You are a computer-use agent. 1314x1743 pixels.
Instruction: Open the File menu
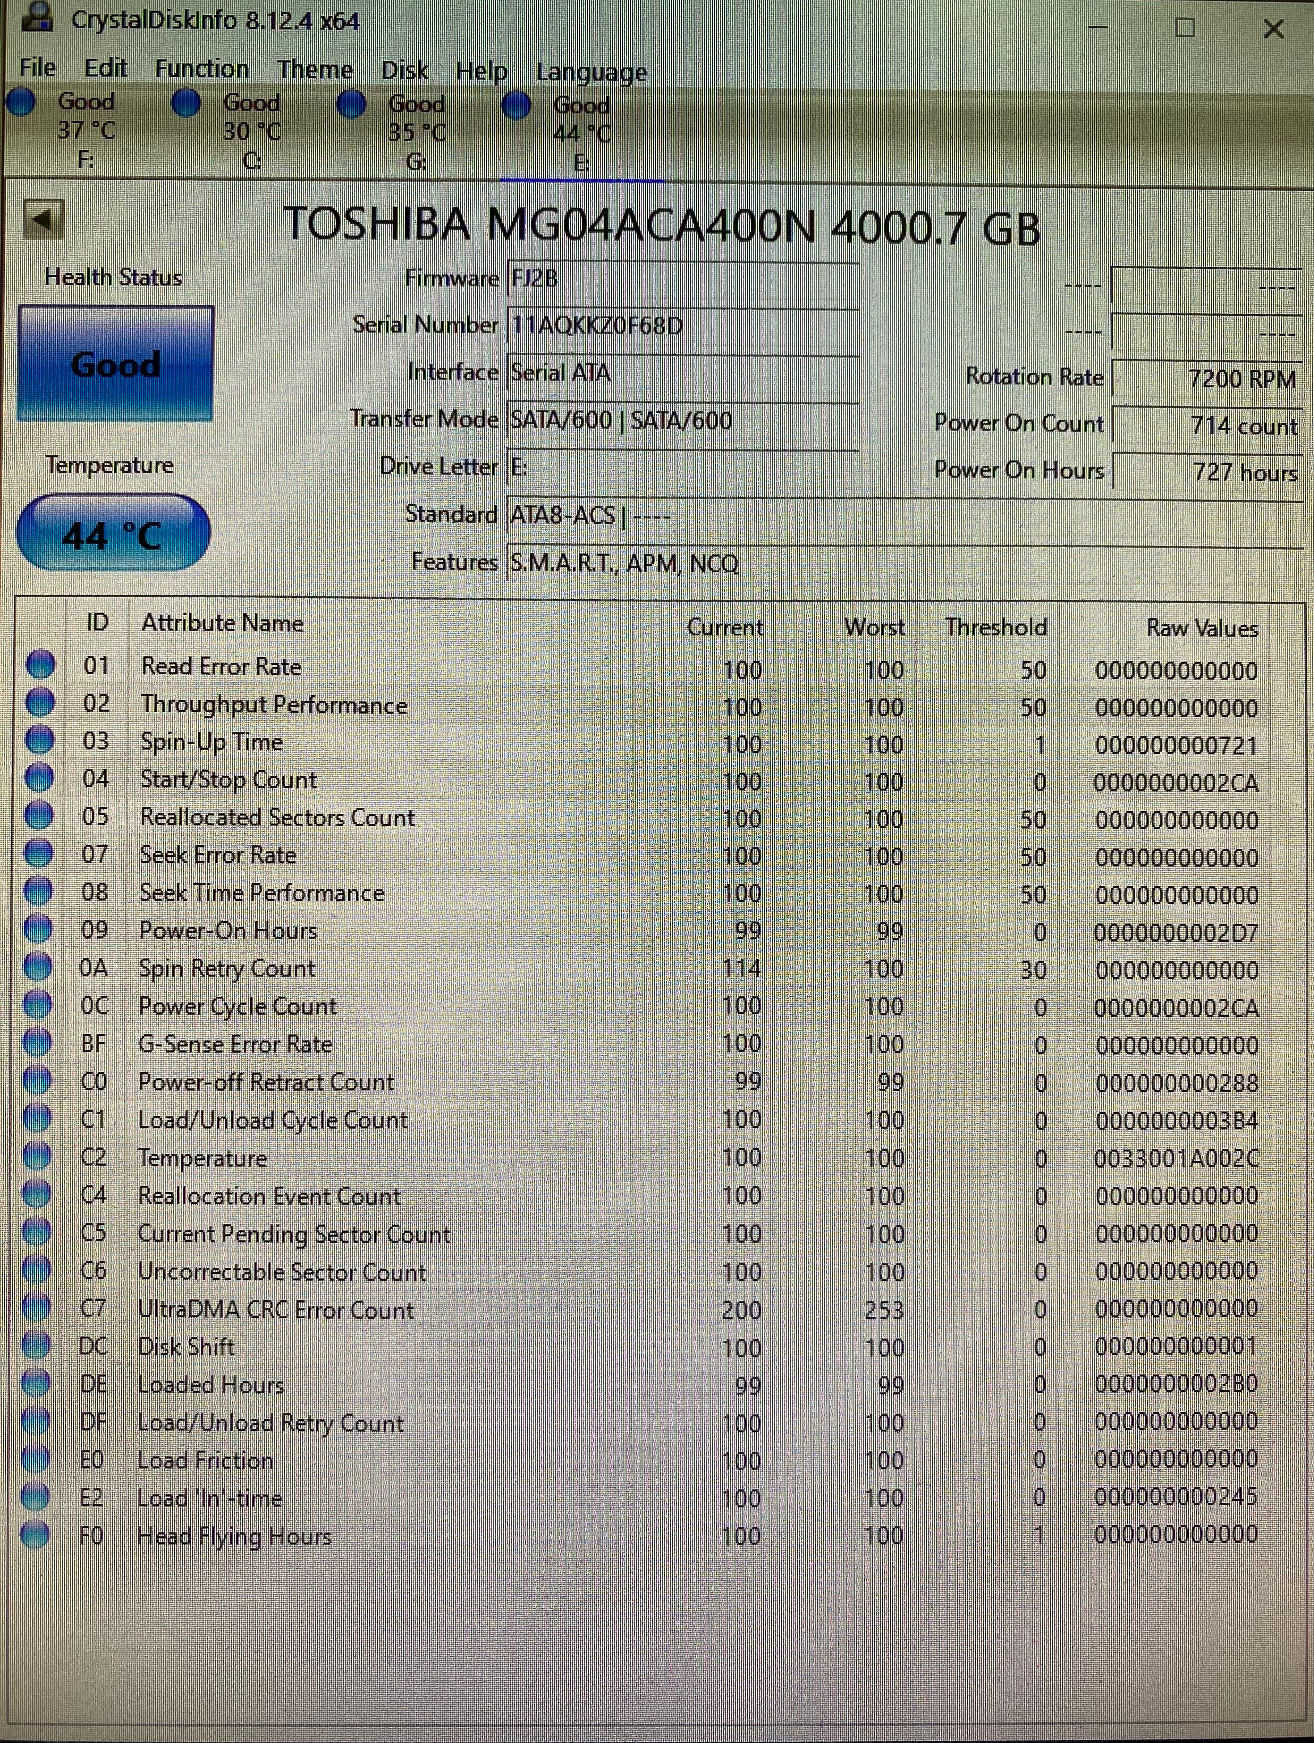click(38, 68)
